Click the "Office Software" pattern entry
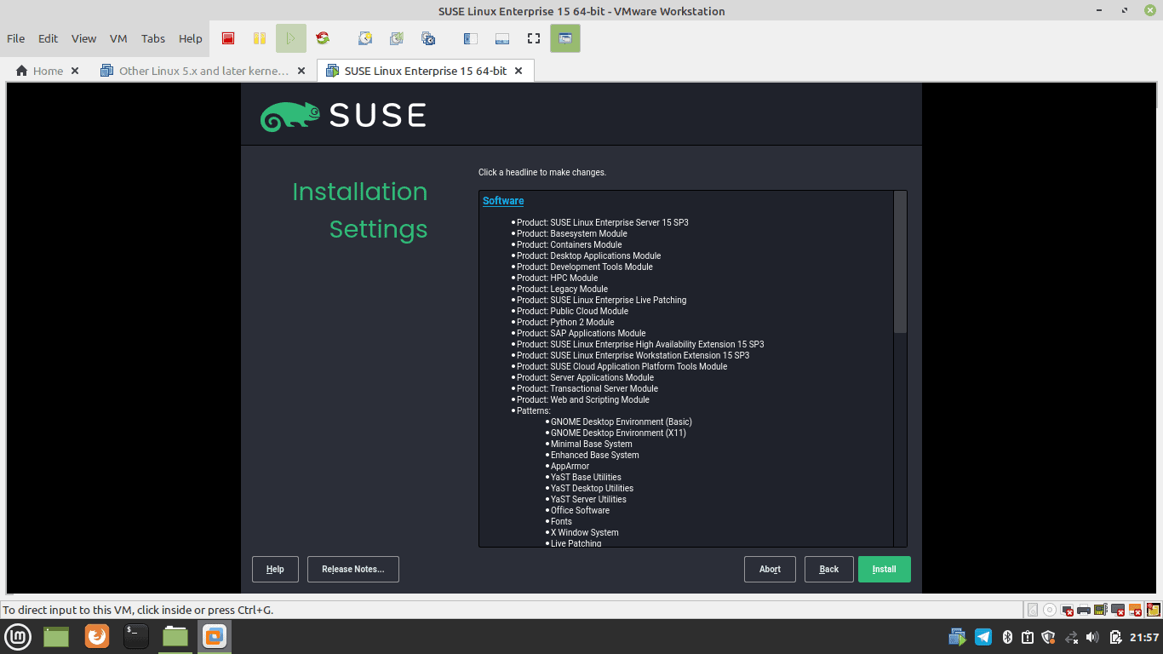 coord(580,510)
